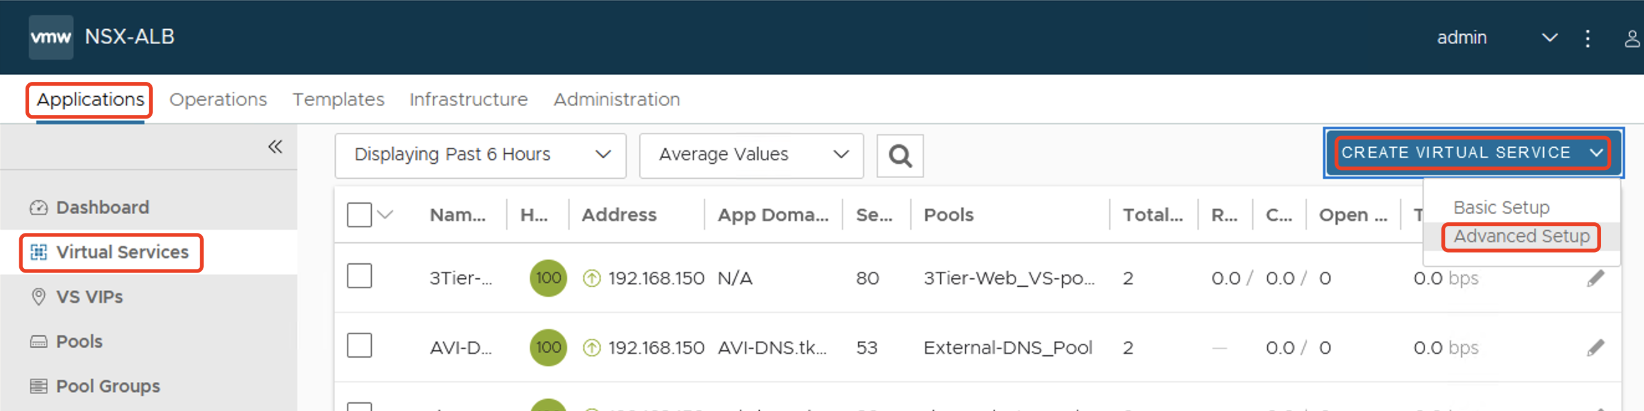Click the vmw logo icon

51,37
